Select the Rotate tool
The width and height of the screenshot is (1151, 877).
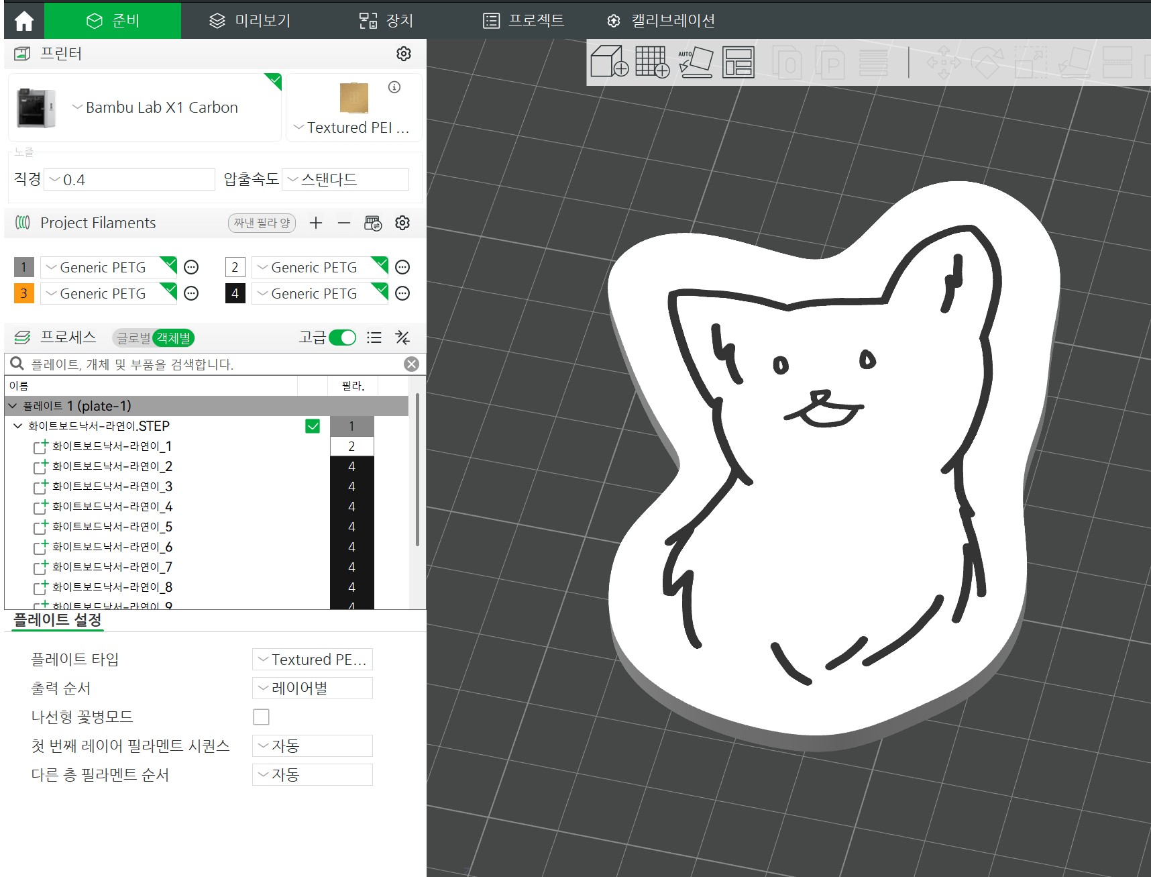987,62
